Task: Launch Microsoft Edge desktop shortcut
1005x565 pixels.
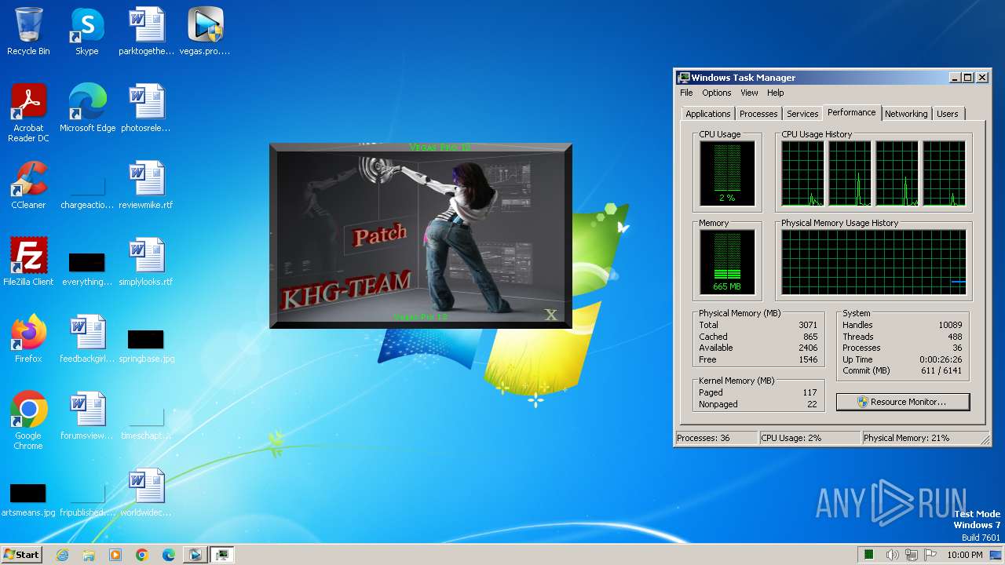Action: 87,108
